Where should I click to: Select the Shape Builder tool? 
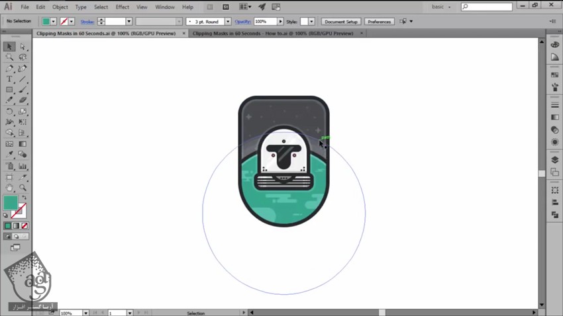(9, 133)
